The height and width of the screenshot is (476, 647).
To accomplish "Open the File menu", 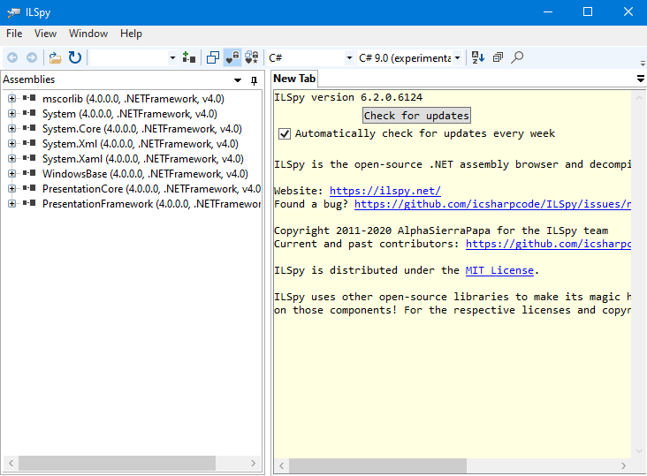I will 14,34.
